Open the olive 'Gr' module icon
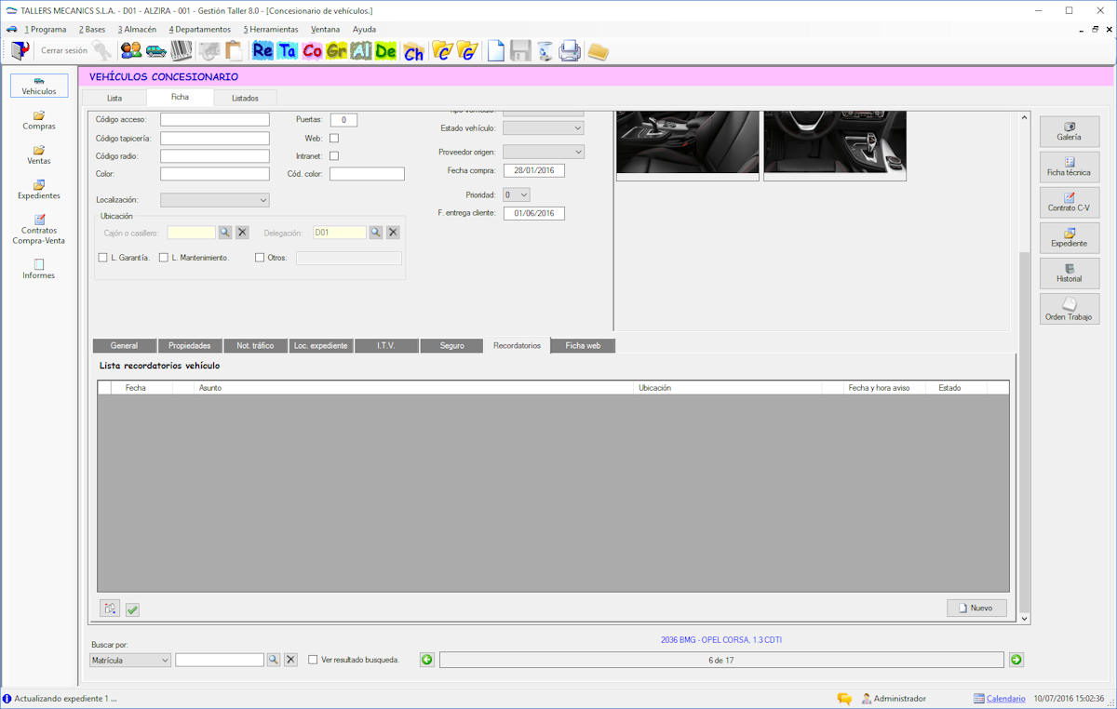Viewport: 1117px width, 709px height. pos(336,51)
